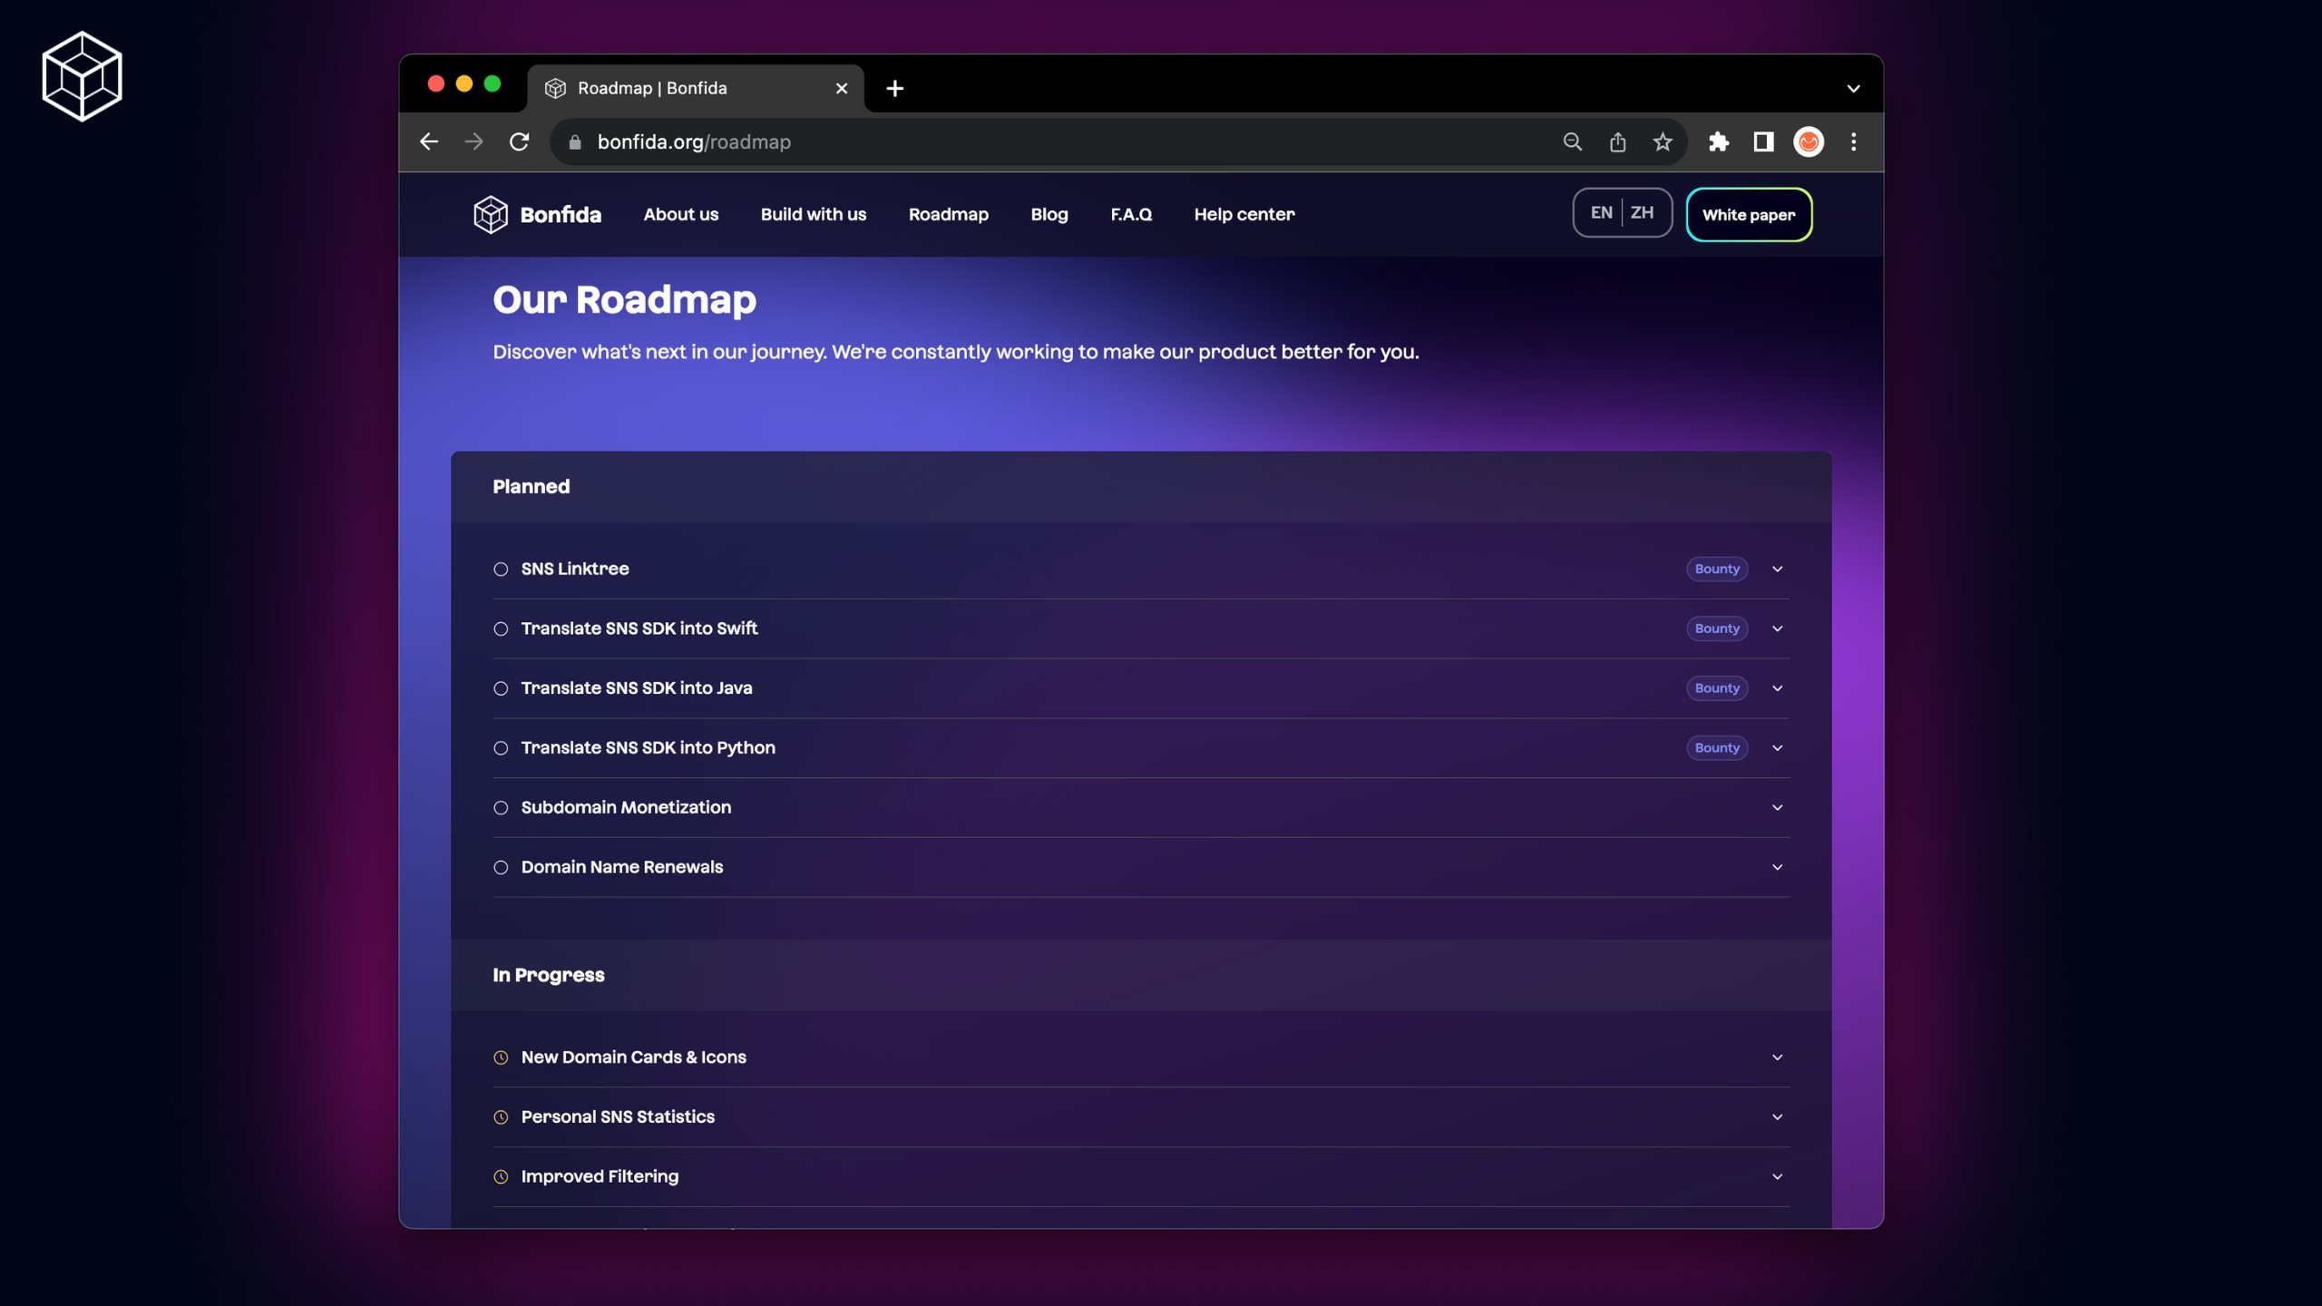Go to the Roadmap nav item

[948, 214]
